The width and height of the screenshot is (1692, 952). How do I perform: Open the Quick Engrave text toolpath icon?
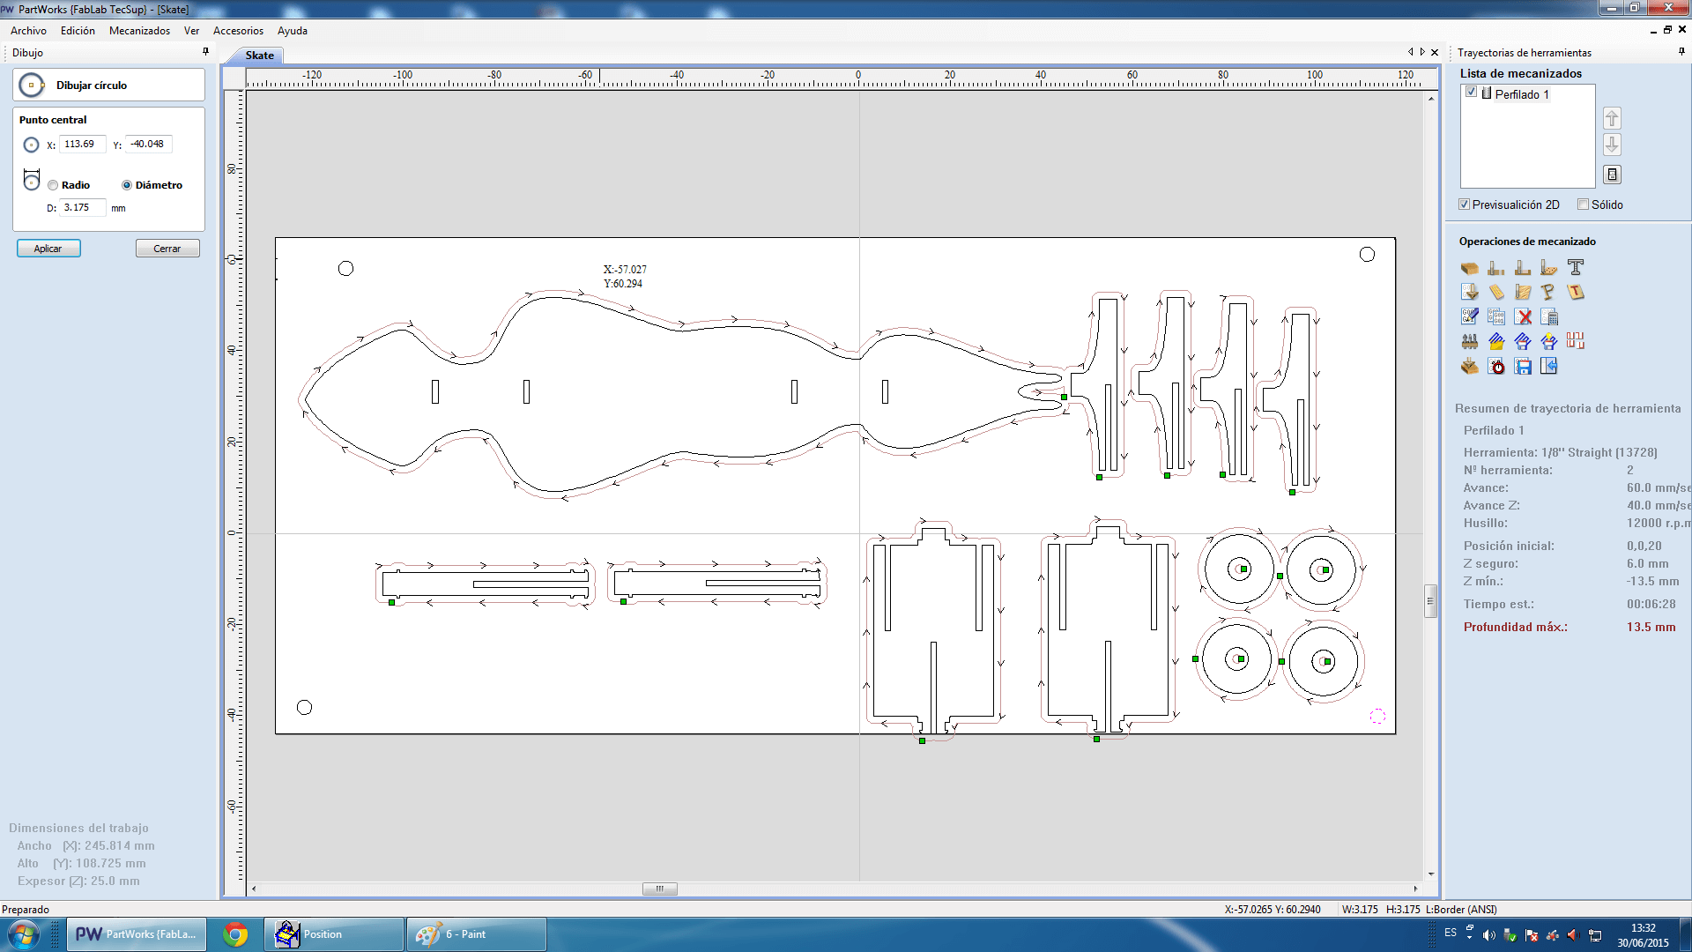click(1575, 268)
